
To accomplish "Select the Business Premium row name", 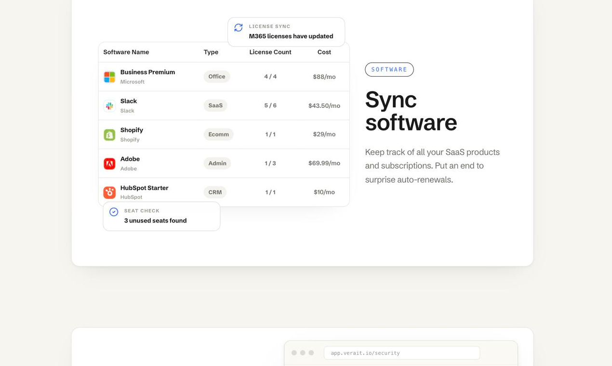I will pos(147,72).
